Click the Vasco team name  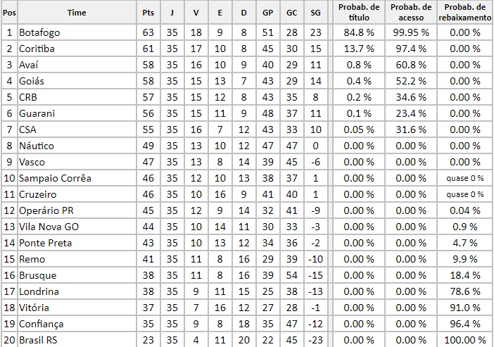click(x=33, y=162)
